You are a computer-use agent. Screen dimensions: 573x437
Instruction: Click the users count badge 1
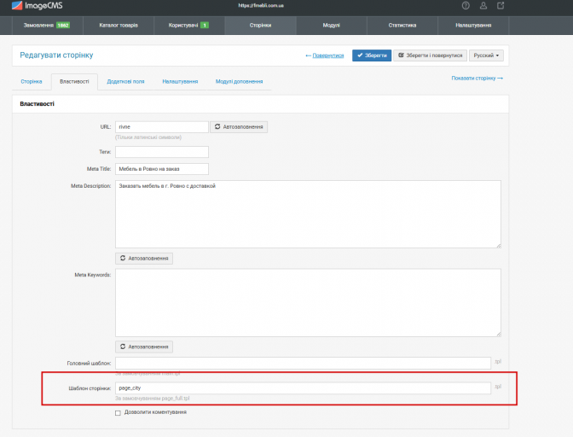pos(205,26)
